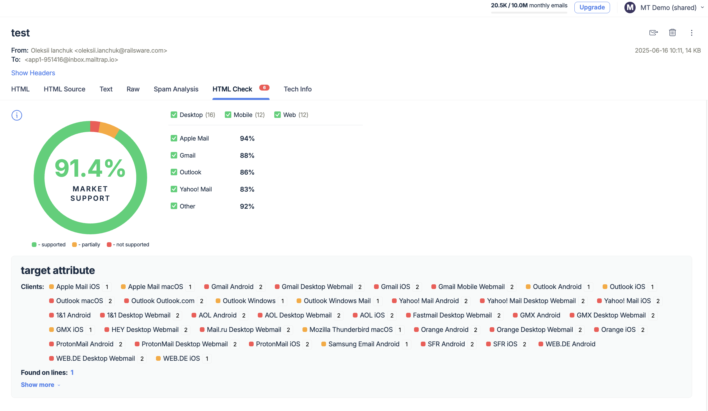Click Show Headers link
708x411 pixels.
coord(33,73)
